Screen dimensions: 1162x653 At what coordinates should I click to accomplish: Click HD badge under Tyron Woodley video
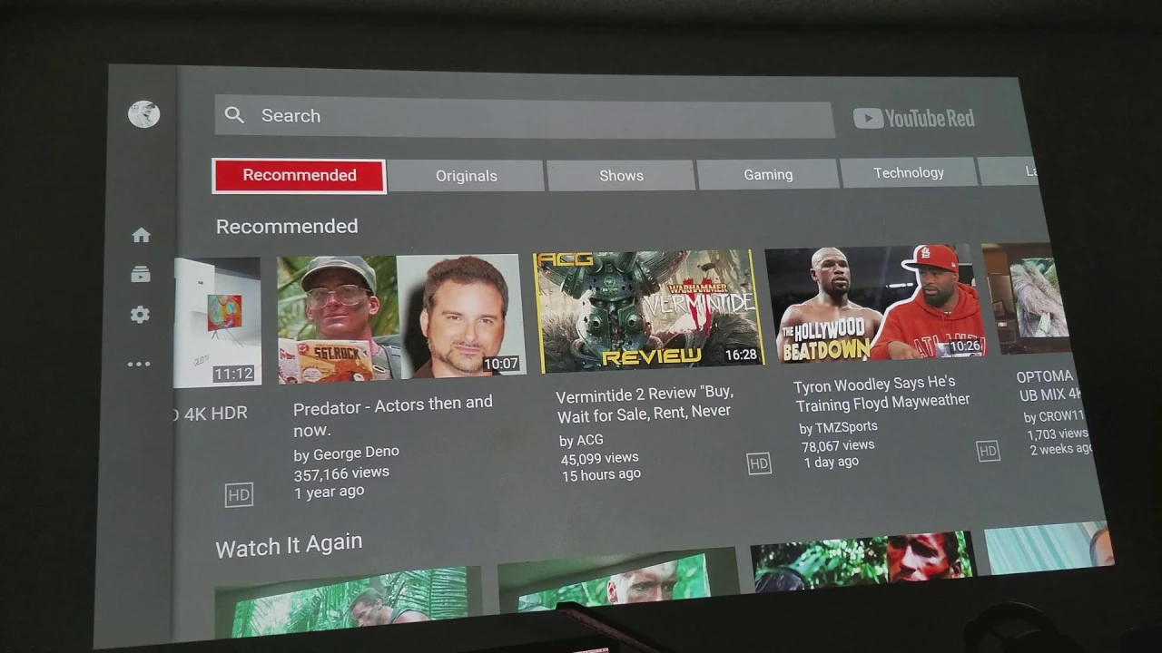(988, 451)
